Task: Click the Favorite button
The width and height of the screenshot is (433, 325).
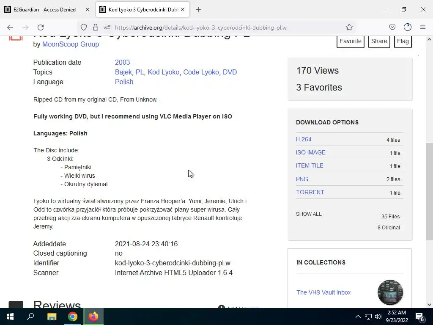Action: 351,41
